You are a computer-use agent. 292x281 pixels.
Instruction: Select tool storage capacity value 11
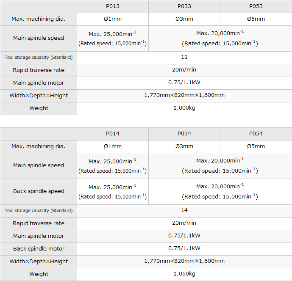coord(184,57)
